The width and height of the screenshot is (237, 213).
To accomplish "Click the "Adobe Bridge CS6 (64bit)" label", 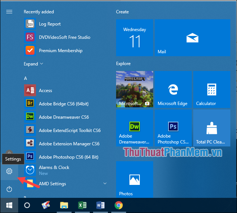I will click(x=64, y=104).
